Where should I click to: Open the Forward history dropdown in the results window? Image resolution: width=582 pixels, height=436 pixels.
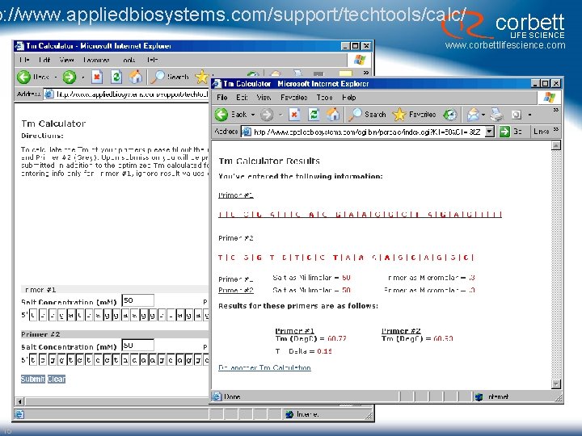[x=280, y=115]
